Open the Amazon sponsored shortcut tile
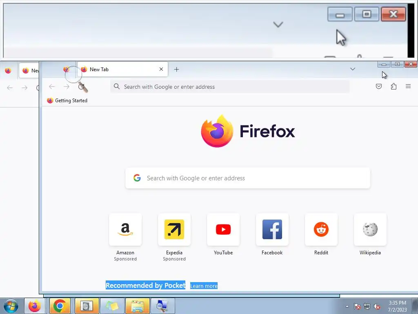418x314 pixels. (x=125, y=229)
